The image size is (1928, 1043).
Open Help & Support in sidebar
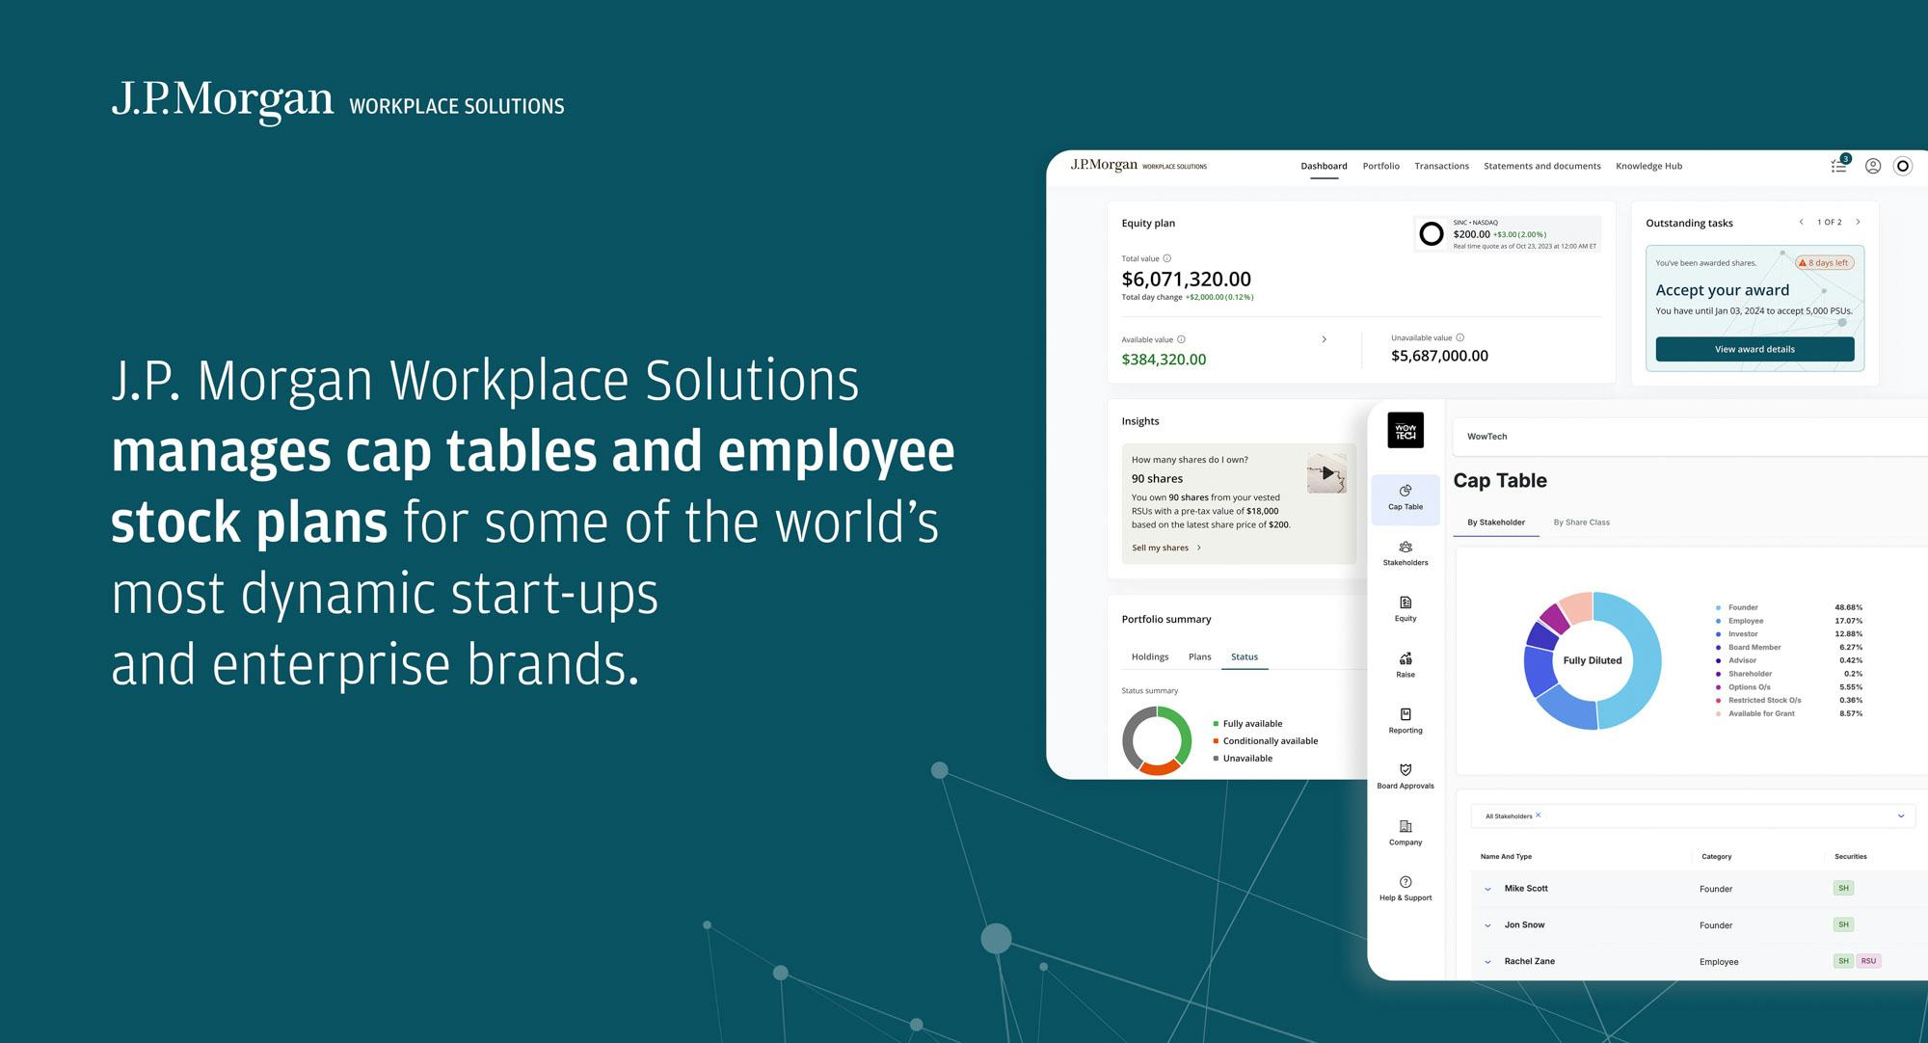pos(1406,889)
